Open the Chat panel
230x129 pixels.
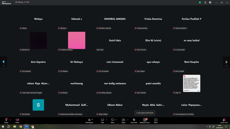point(102,121)
